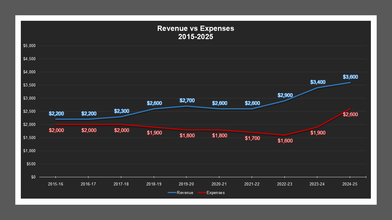
Task: Click the 2024-25 category axis label
Action: (350, 184)
